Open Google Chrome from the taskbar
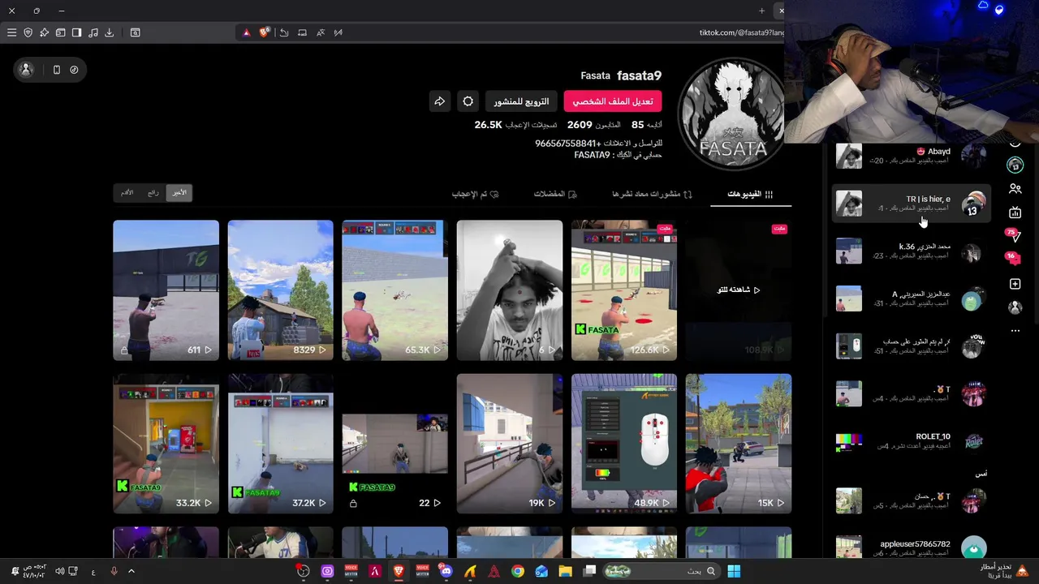 (518, 571)
